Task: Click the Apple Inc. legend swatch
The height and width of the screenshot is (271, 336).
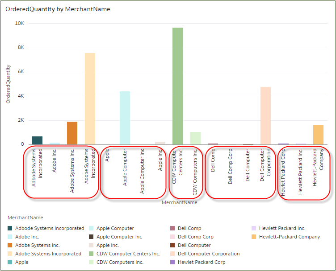Action: tap(91, 245)
